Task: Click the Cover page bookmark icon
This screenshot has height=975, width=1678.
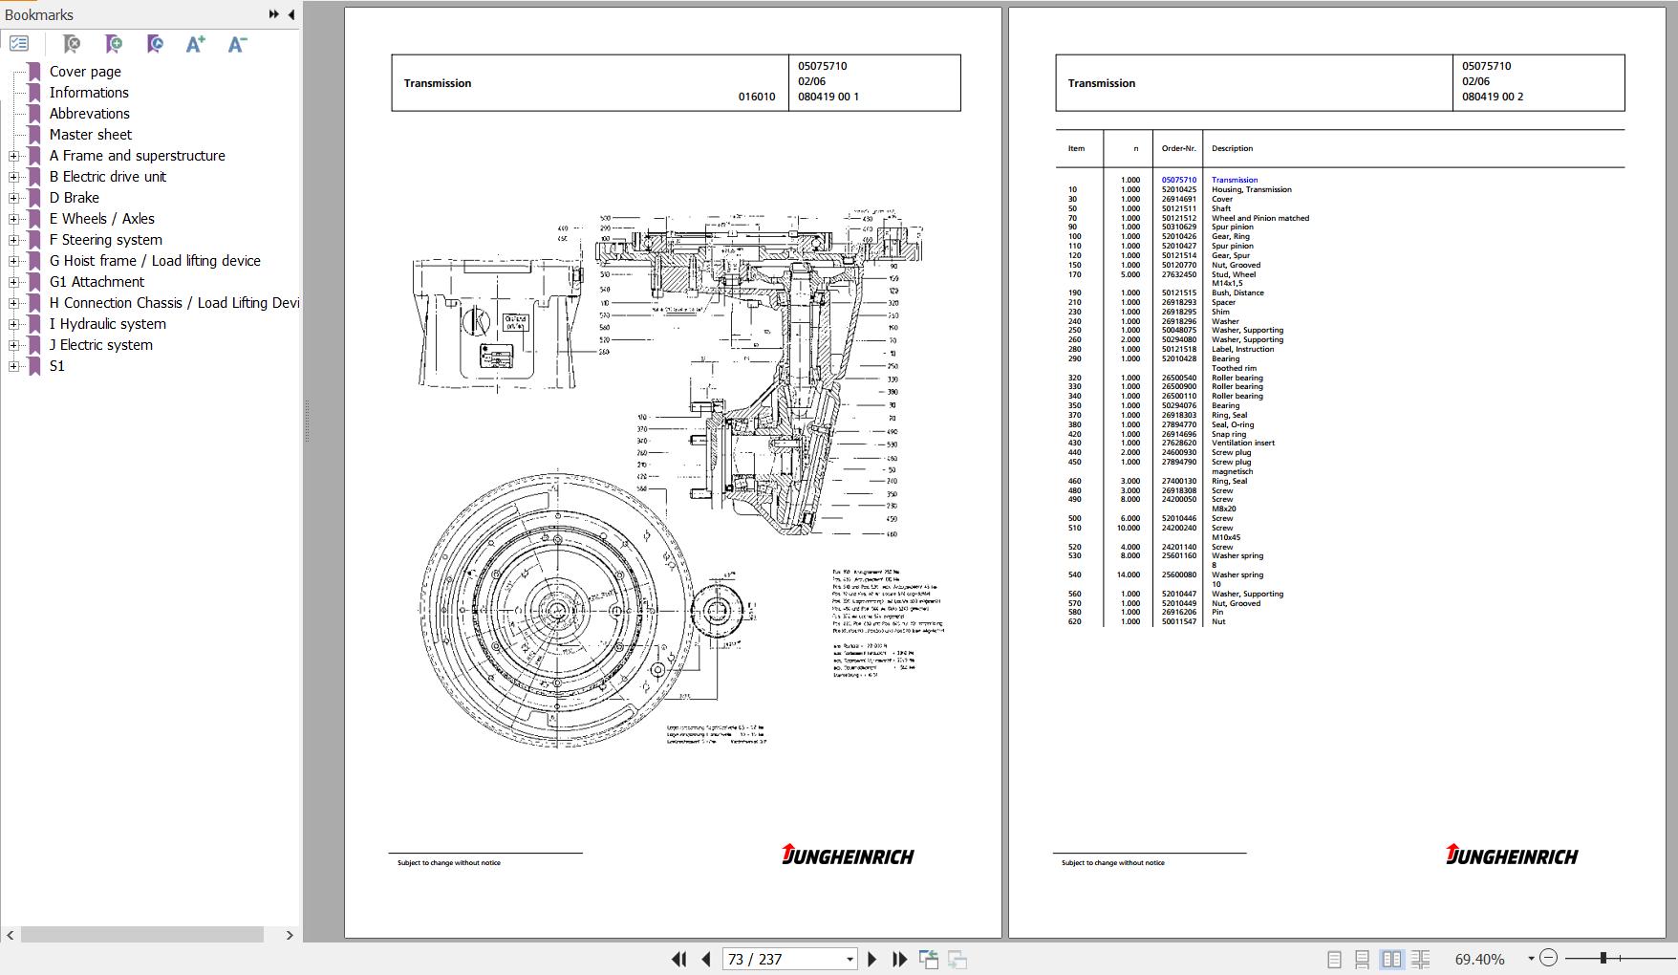Action: click(x=34, y=72)
